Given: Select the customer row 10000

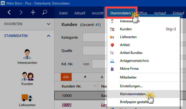Looking at the screenshot, I should 81,95.
